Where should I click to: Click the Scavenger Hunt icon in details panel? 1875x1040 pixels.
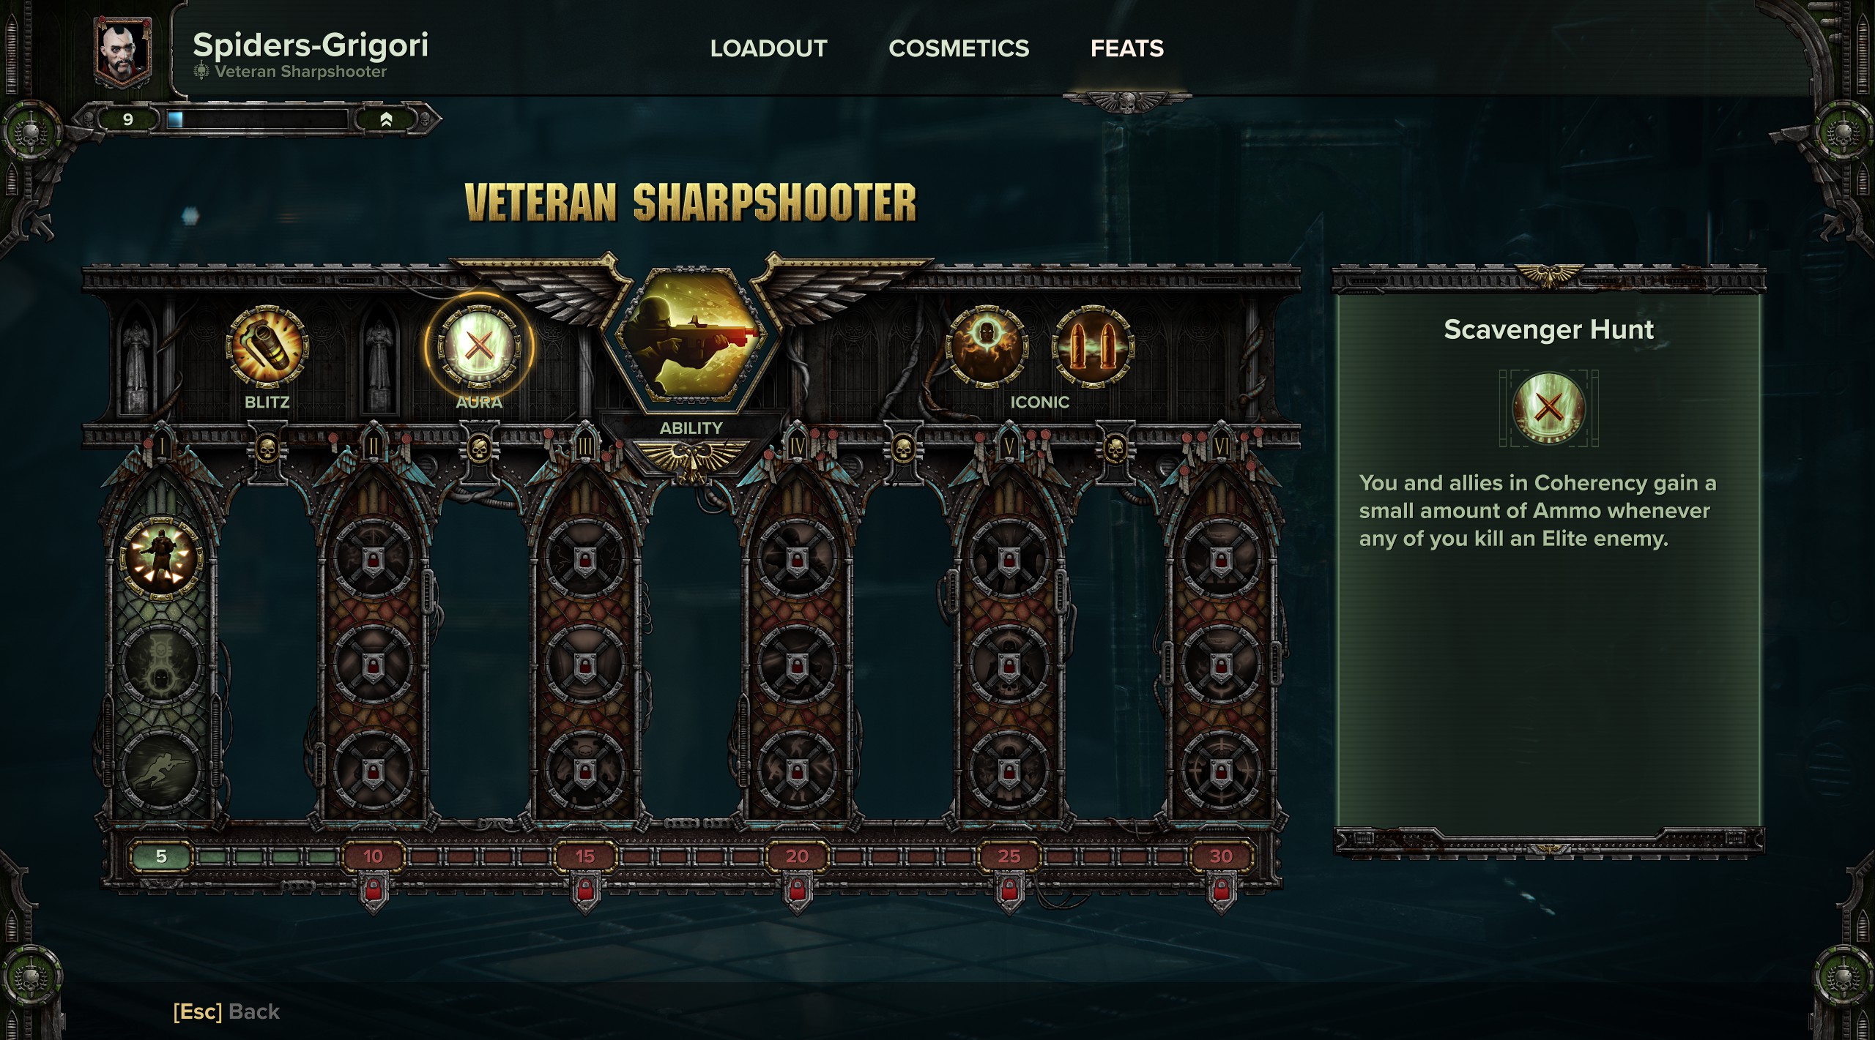click(x=1548, y=408)
